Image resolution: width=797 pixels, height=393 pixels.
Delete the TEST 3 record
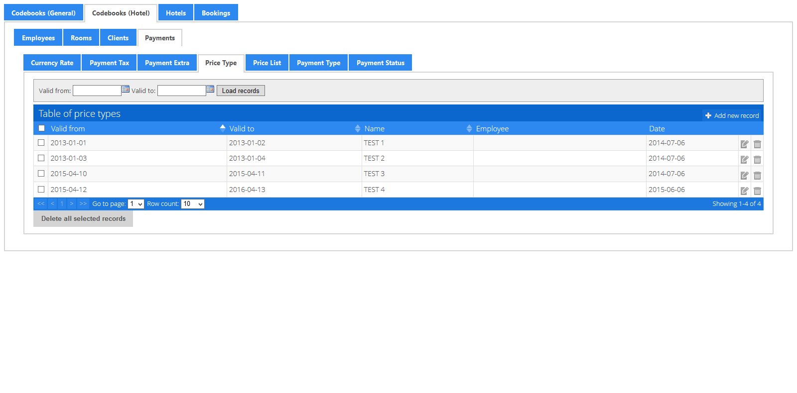[757, 176]
